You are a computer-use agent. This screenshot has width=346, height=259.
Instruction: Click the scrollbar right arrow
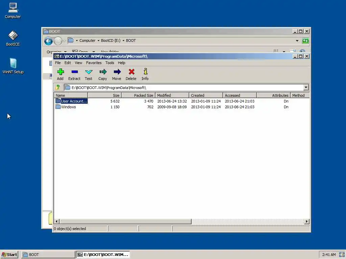point(307,221)
